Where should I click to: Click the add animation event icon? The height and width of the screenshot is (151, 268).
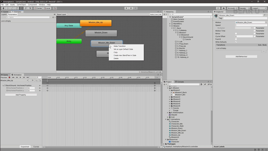coord(40,81)
